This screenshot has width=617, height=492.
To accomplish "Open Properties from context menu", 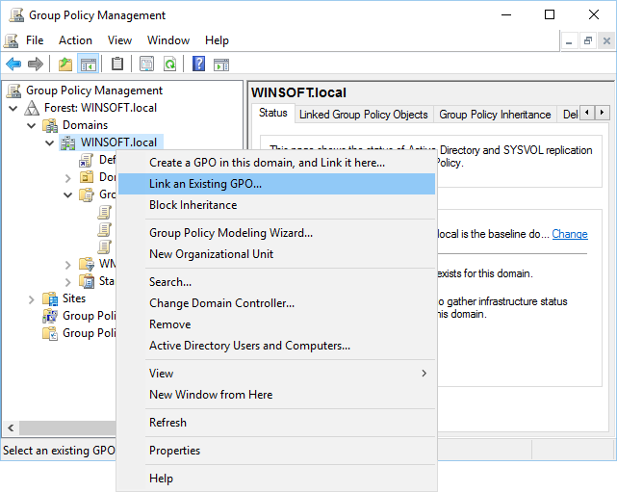I will pos(276,451).
